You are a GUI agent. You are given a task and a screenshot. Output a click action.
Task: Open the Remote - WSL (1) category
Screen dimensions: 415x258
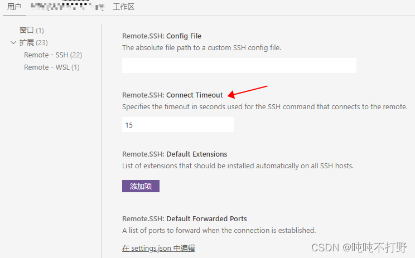pos(51,67)
